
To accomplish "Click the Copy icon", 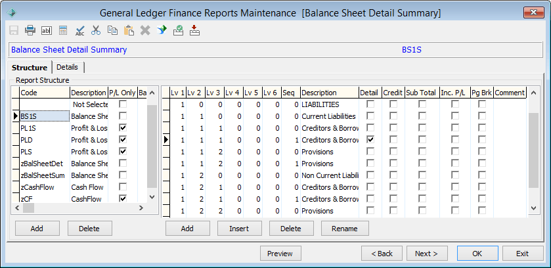I will tap(112, 31).
